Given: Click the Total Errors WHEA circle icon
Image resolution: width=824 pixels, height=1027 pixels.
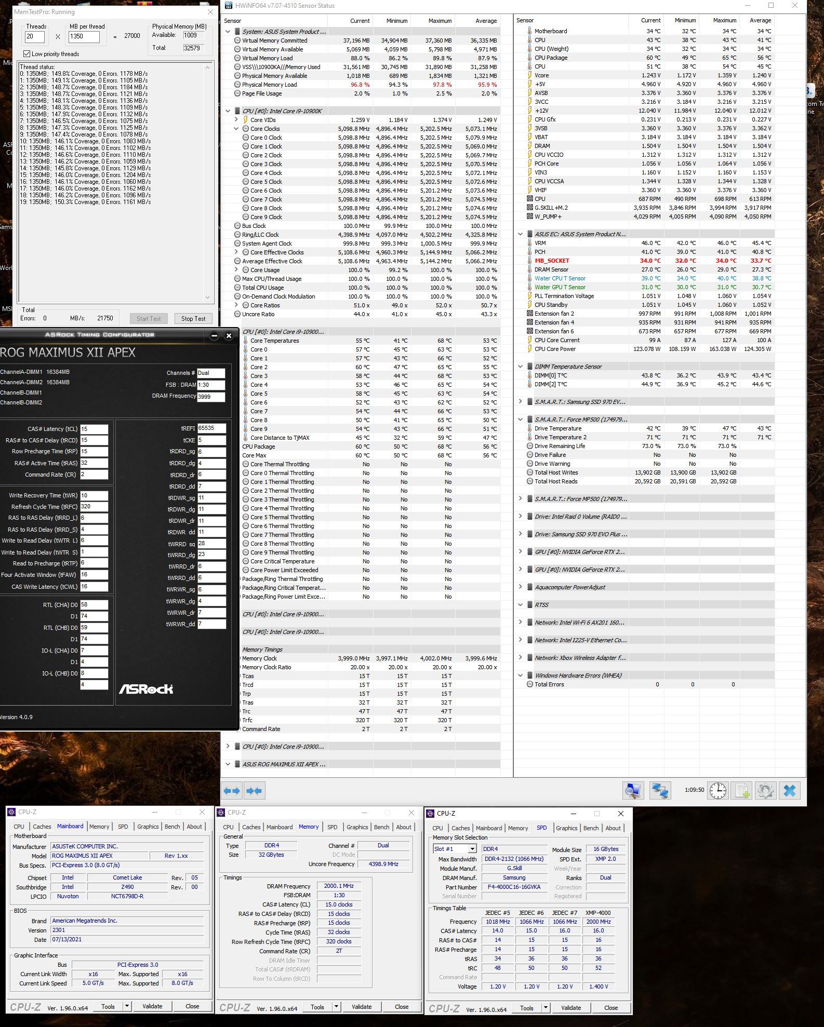Looking at the screenshot, I should (529, 684).
